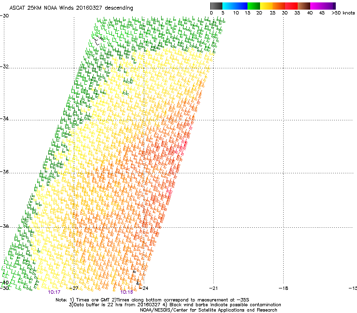The image size is (357, 313).
Task: Click the magenta-purple 40-50 knots legend swatch
Action: [323, 6]
